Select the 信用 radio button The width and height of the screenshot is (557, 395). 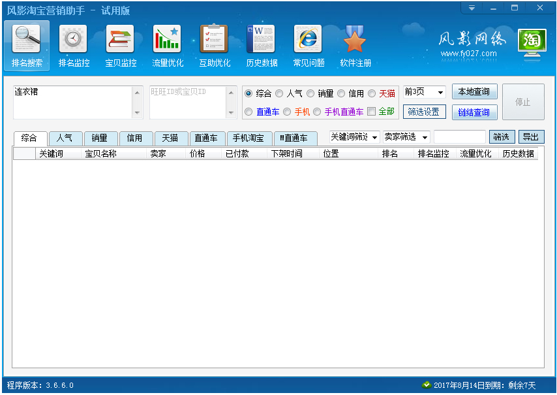(x=341, y=93)
